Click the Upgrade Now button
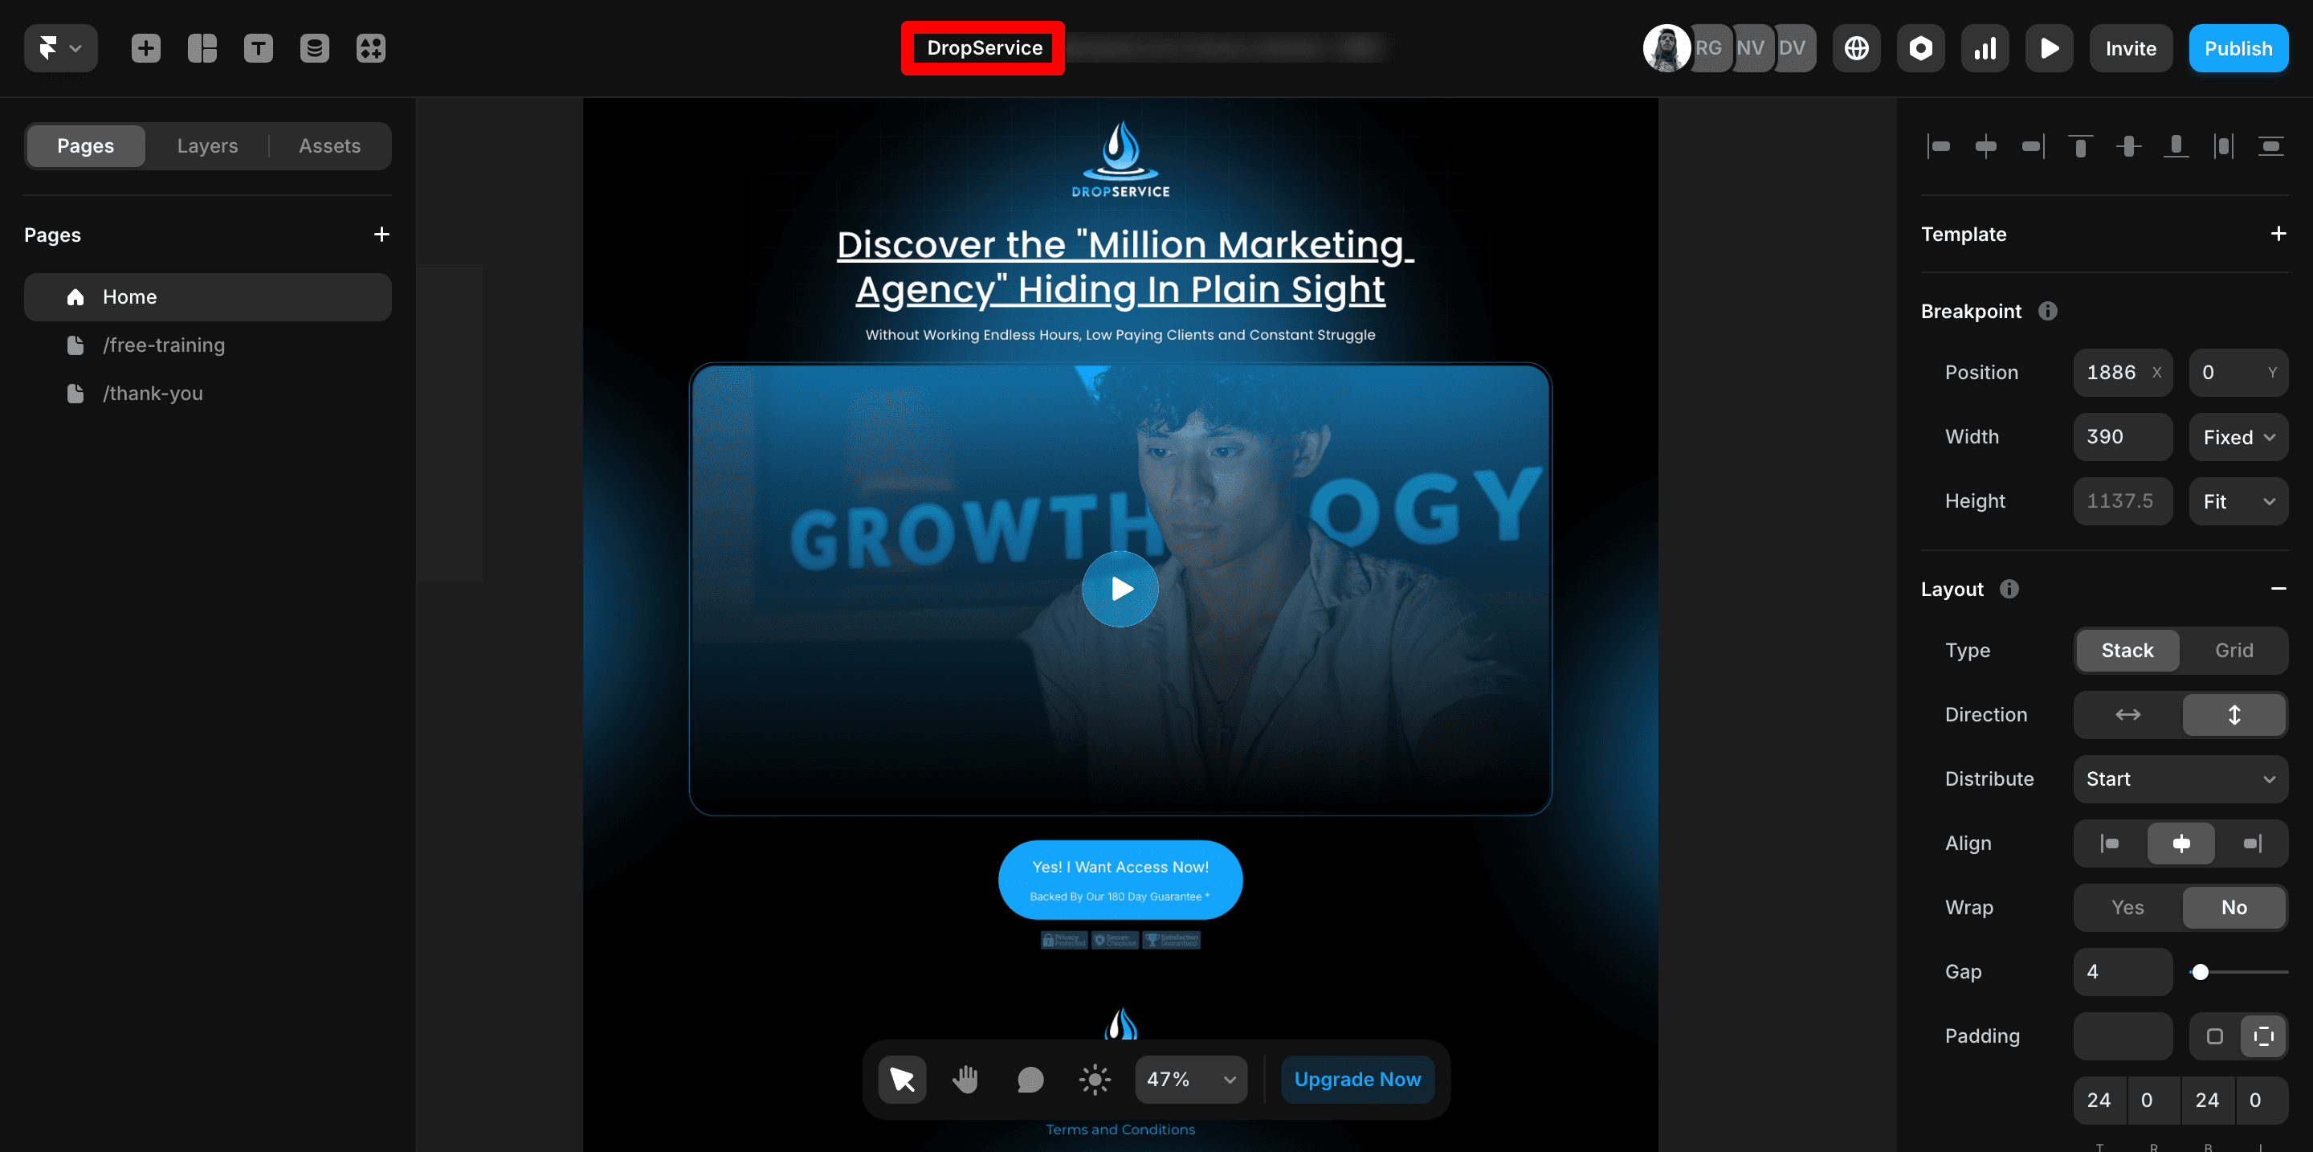Screen dimensions: 2313x1152 [x=1356, y=1079]
